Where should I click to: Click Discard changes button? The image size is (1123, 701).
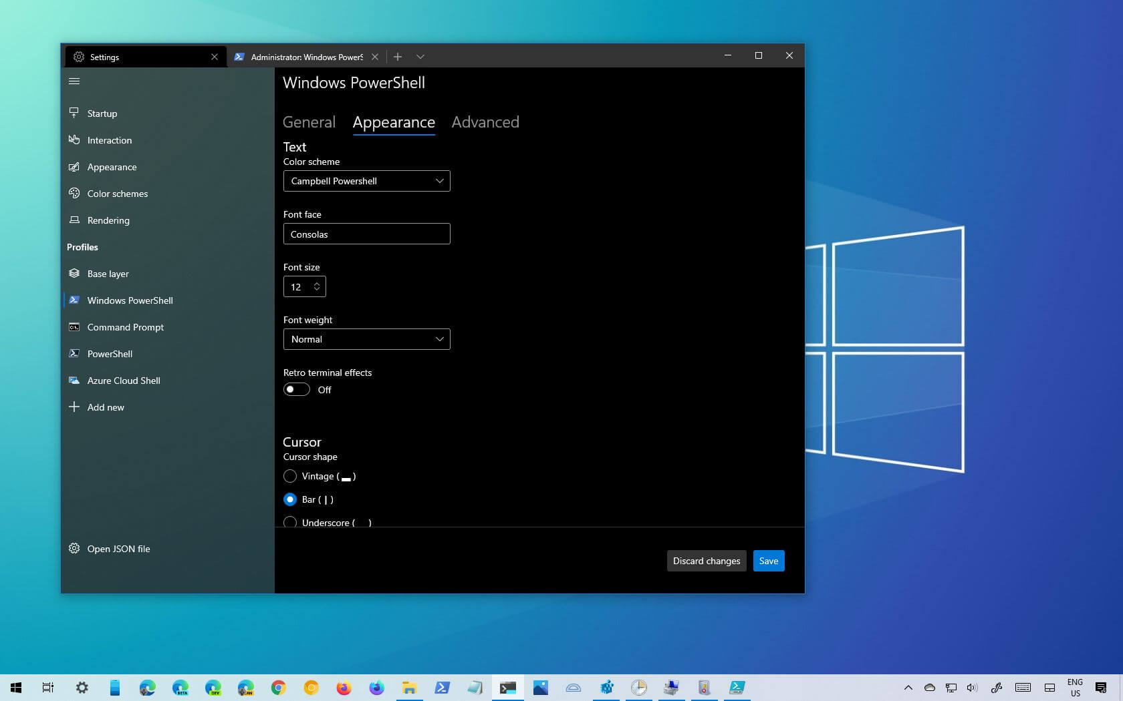click(707, 561)
